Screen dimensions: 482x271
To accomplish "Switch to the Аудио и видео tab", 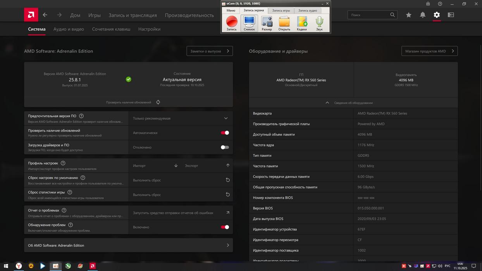I will (x=69, y=29).
